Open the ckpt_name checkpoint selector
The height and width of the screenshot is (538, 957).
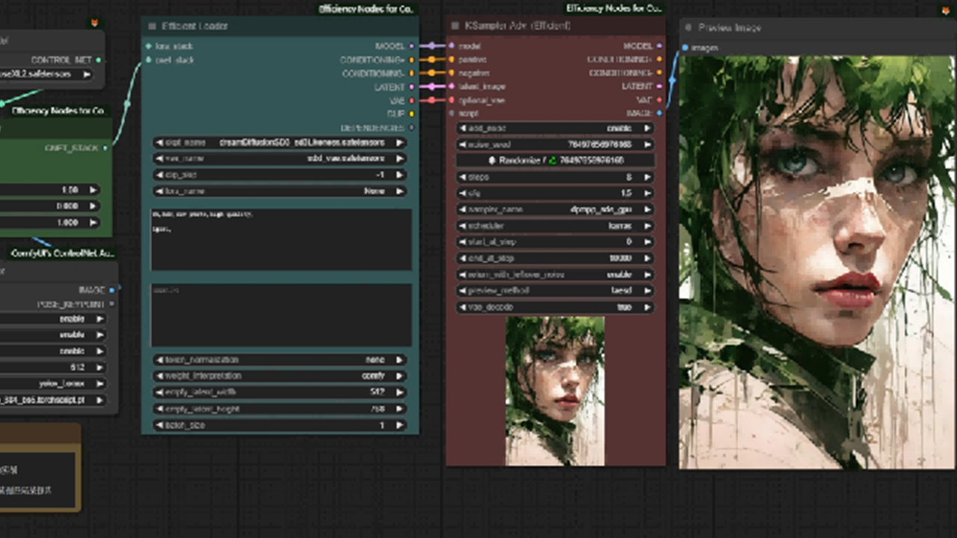click(x=280, y=143)
